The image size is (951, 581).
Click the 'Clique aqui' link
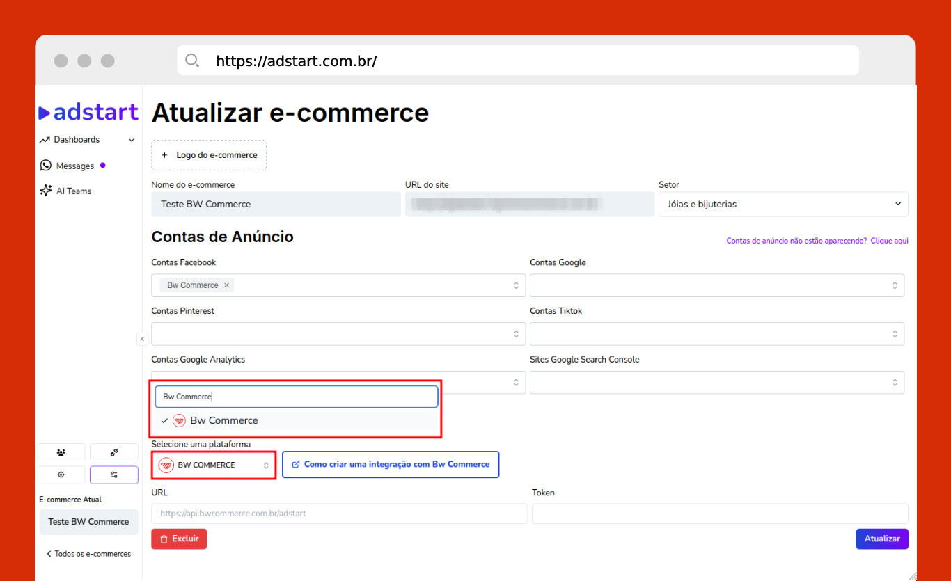[890, 241]
